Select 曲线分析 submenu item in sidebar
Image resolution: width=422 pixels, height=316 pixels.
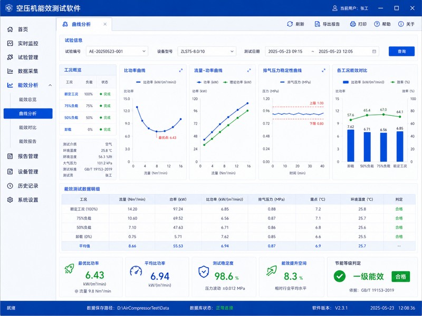pos(28,113)
